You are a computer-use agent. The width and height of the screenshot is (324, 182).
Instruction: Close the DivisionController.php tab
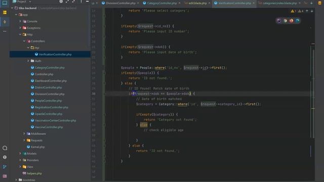click(x=138, y=3)
